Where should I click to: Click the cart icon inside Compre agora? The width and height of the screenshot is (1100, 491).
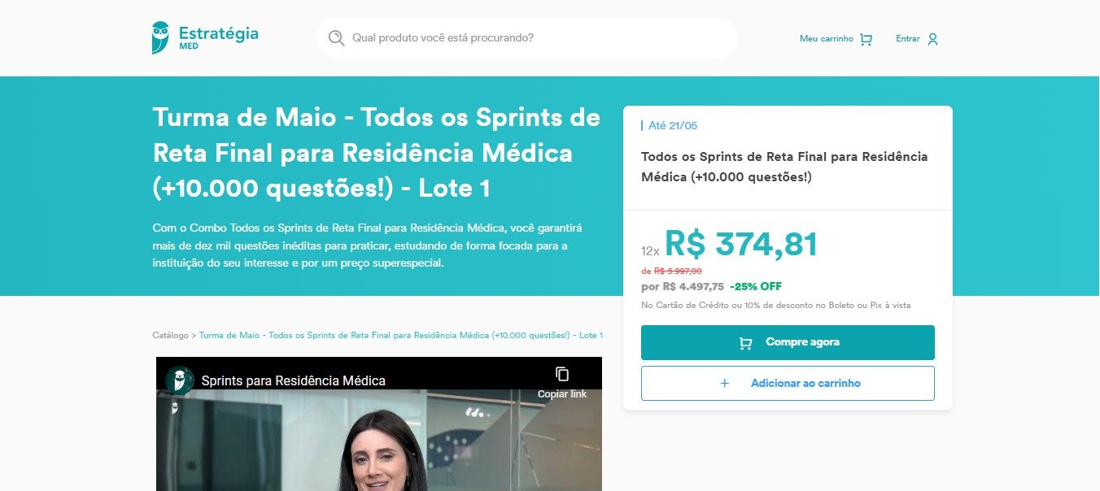745,343
